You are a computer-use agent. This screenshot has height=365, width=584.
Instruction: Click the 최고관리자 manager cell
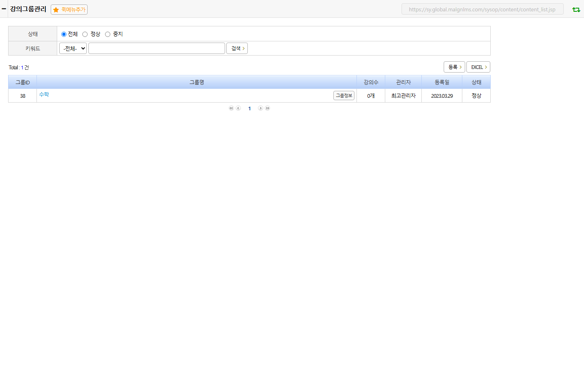point(404,96)
